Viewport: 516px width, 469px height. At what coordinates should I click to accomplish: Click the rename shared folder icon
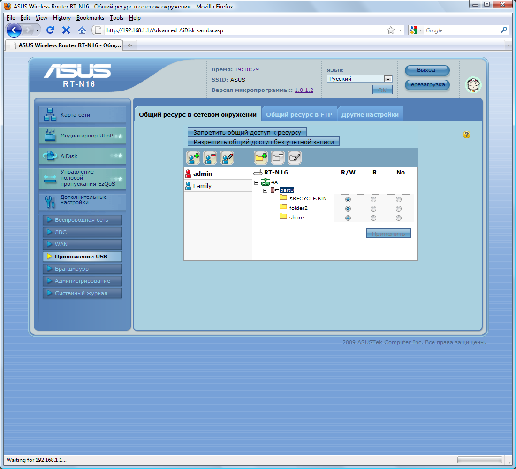pyautogui.click(x=295, y=158)
